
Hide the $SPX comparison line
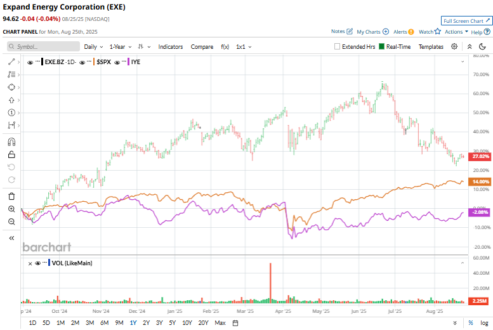[82, 62]
